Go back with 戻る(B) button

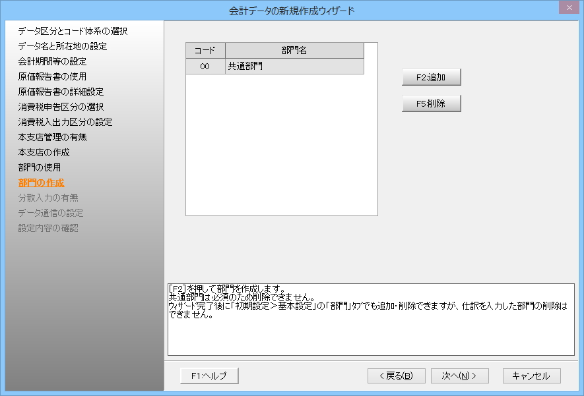tap(396, 376)
